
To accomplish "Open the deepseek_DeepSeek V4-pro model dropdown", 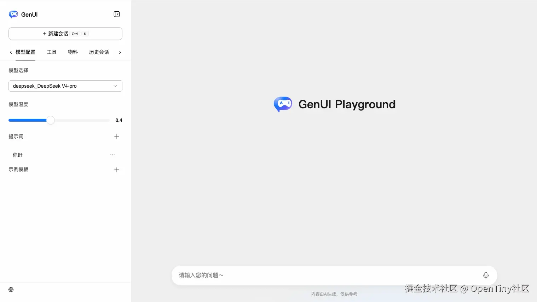I will [65, 86].
